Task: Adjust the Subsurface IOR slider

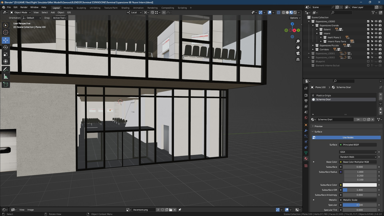Action: 360,190
